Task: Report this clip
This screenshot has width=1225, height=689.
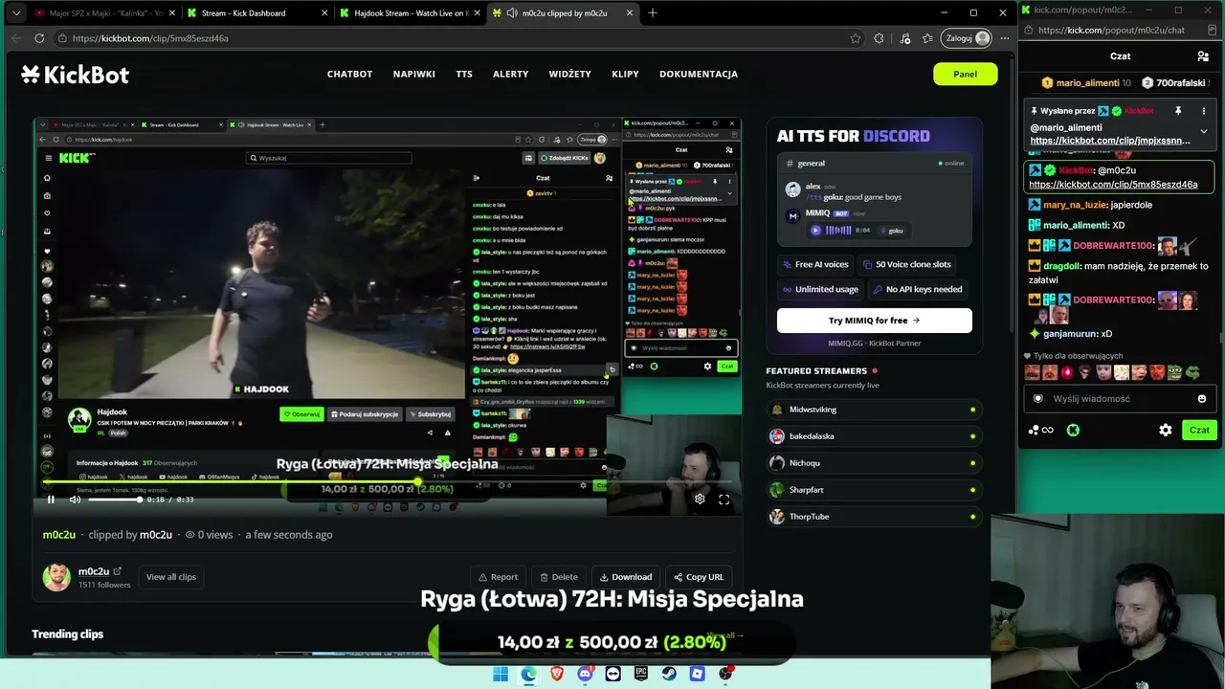Action: pos(498,577)
